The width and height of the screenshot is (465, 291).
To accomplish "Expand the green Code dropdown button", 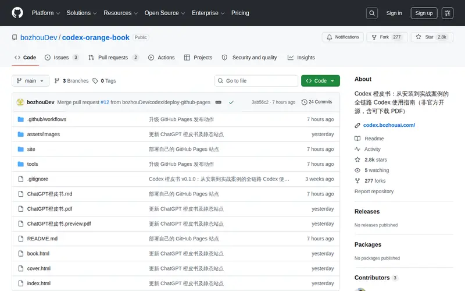I will pyautogui.click(x=320, y=81).
